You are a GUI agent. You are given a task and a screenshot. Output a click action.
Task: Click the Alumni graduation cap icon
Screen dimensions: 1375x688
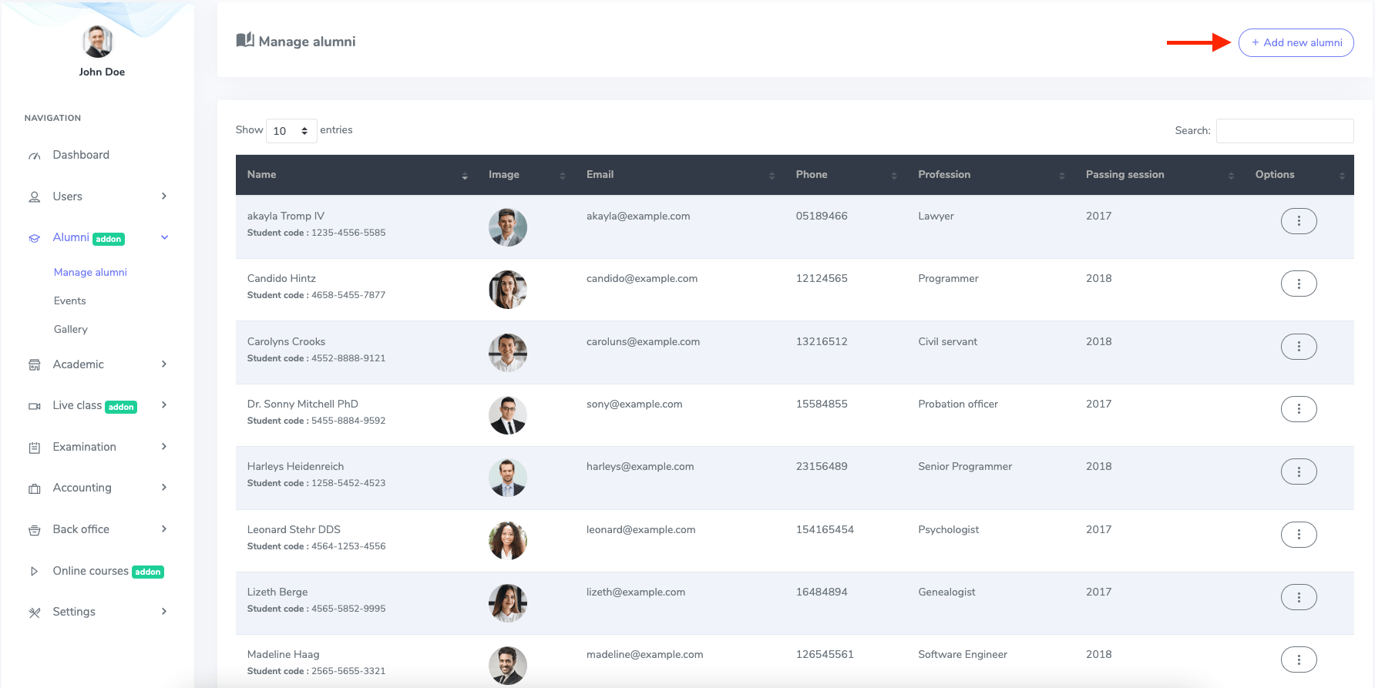coord(35,238)
